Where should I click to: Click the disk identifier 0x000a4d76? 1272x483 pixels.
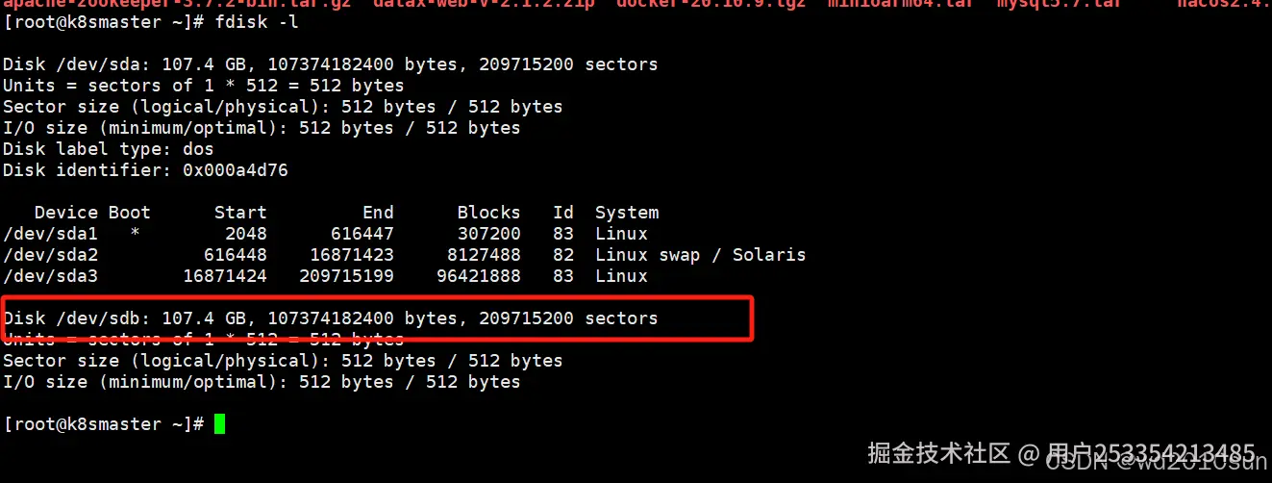click(x=236, y=170)
